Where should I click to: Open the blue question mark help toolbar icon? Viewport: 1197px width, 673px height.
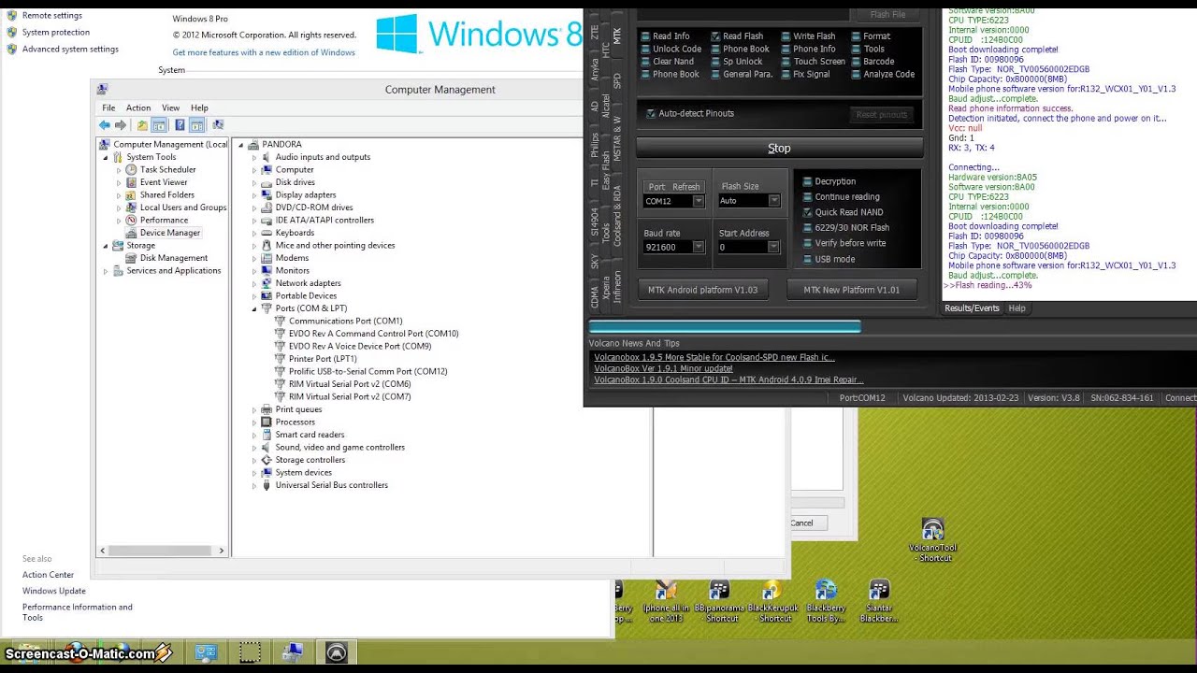(x=180, y=125)
